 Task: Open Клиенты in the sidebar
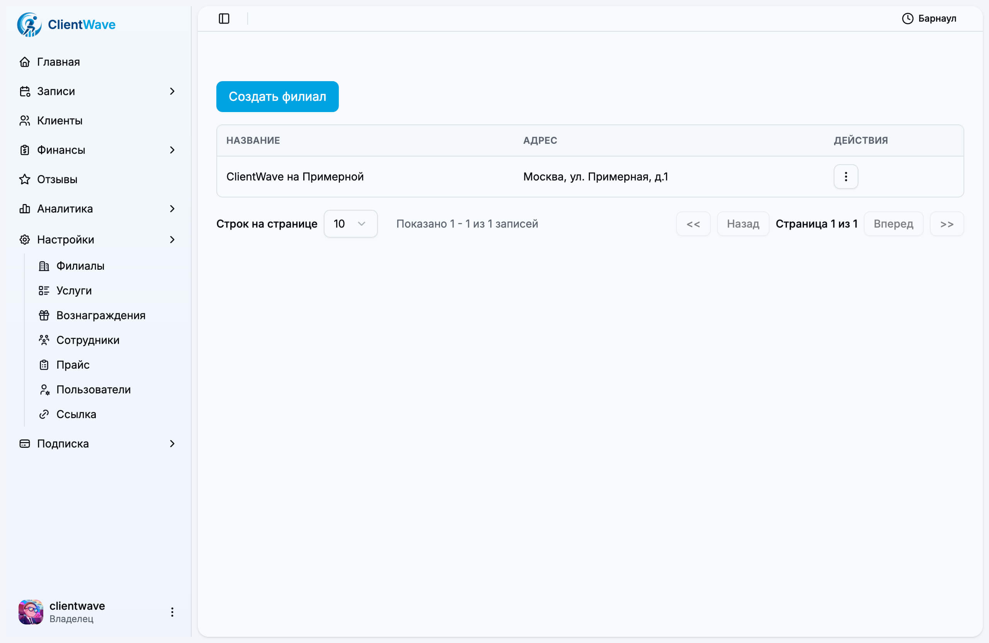tap(59, 121)
